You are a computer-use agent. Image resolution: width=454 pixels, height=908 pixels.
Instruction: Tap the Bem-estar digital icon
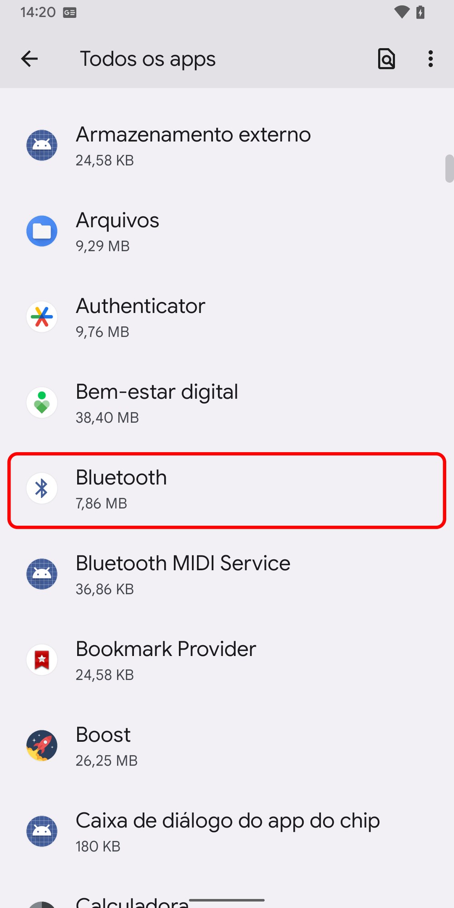[x=42, y=403]
